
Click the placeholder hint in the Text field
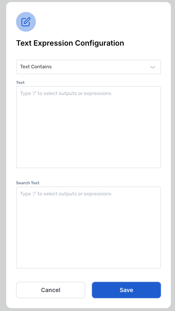tap(66, 93)
